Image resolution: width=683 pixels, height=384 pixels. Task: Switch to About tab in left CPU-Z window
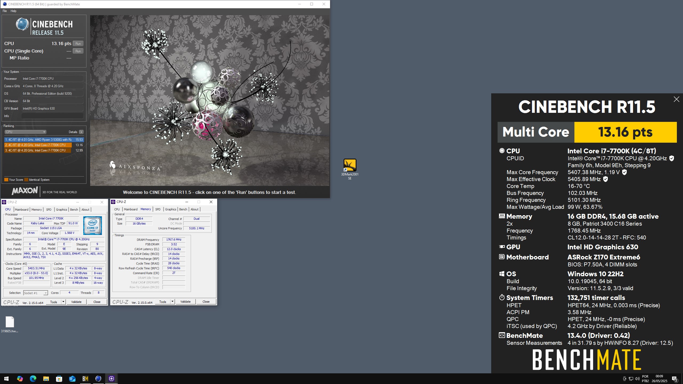(x=85, y=210)
